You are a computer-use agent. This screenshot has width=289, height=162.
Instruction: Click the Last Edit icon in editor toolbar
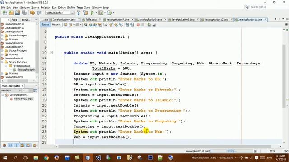[65, 25]
